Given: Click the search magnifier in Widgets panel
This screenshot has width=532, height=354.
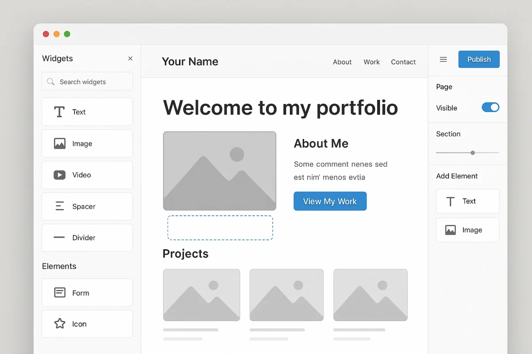Looking at the screenshot, I should click(x=50, y=81).
